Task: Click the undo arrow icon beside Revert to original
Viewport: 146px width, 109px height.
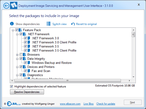Action: (73, 24)
